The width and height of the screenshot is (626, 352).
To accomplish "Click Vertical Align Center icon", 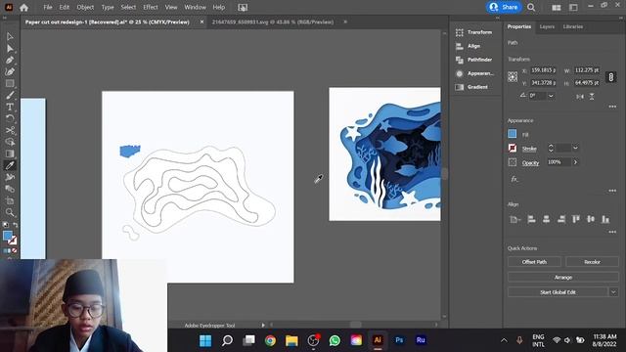I will click(591, 219).
